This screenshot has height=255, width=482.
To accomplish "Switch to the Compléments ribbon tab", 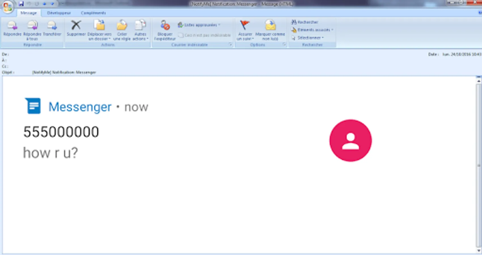I will 93,13.
